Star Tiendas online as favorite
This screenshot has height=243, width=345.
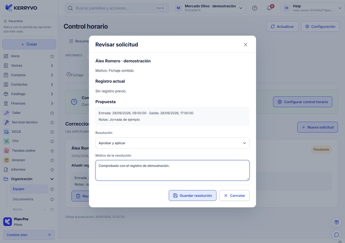pyautogui.click(x=52, y=151)
